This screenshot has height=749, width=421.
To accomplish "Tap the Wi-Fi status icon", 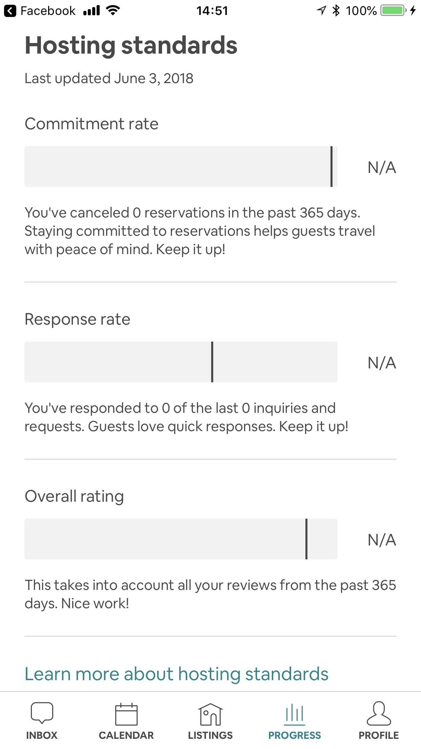I will point(113,11).
